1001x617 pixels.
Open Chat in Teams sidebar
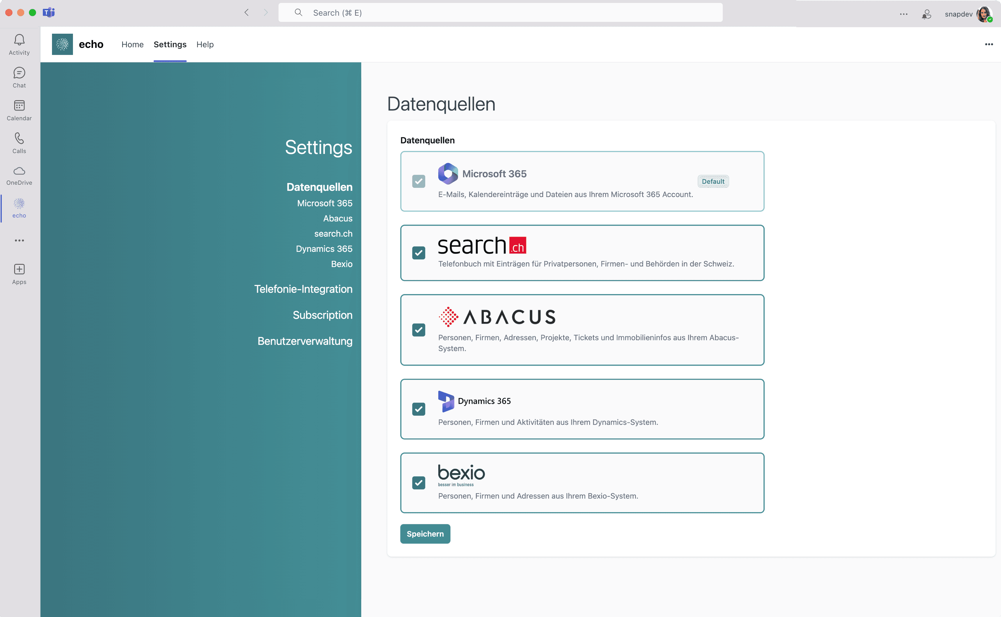pyautogui.click(x=19, y=77)
